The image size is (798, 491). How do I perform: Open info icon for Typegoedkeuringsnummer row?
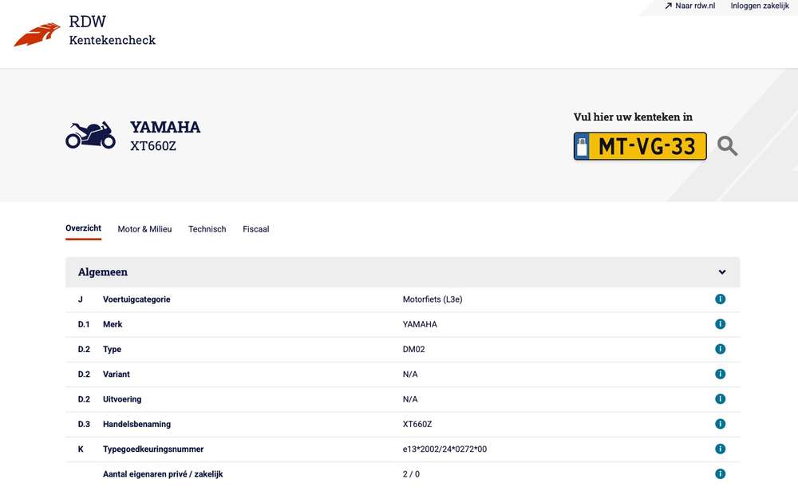[720, 449]
